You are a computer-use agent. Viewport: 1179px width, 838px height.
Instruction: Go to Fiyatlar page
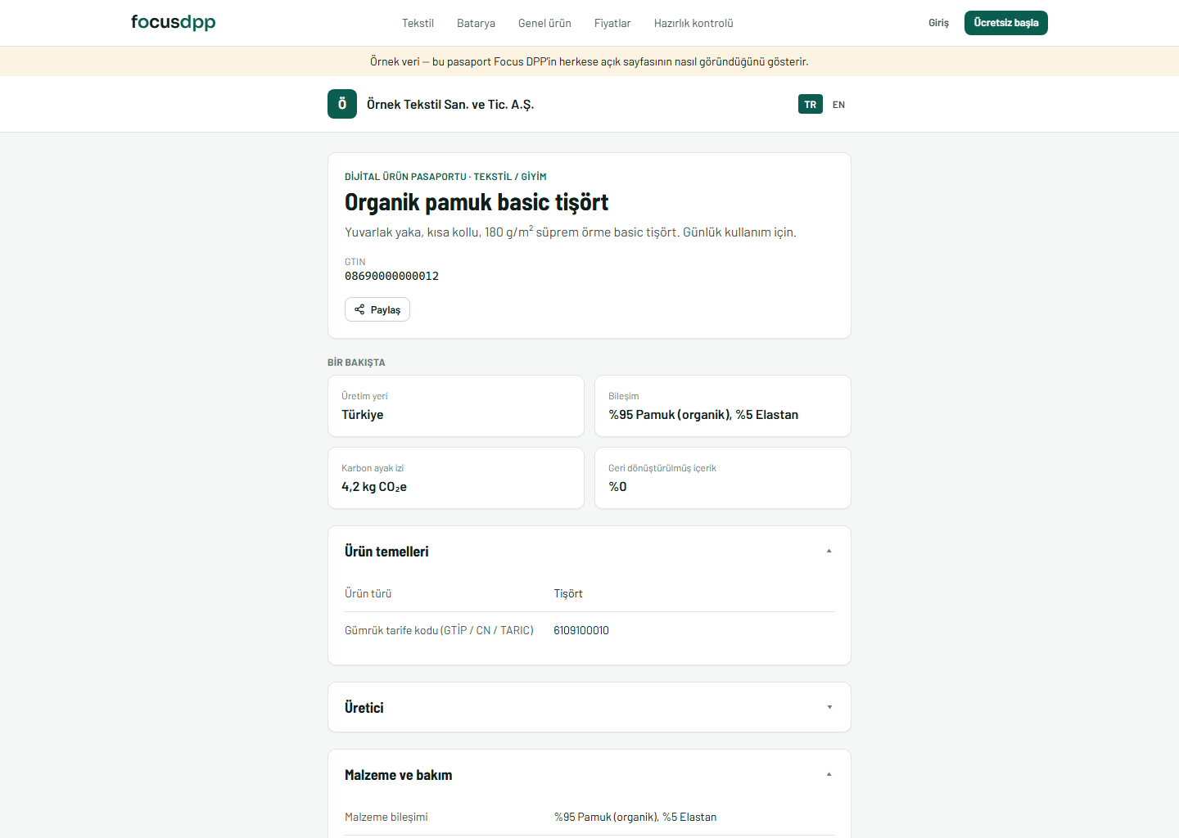(612, 23)
